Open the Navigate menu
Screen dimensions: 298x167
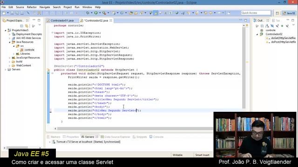[x=45, y=7]
